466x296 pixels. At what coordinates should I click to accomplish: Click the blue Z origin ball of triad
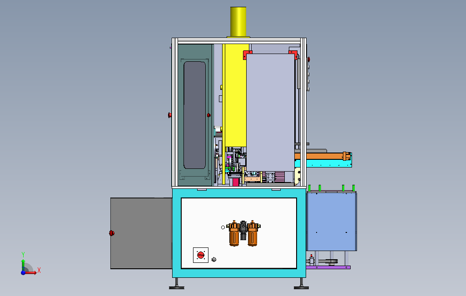(23, 272)
